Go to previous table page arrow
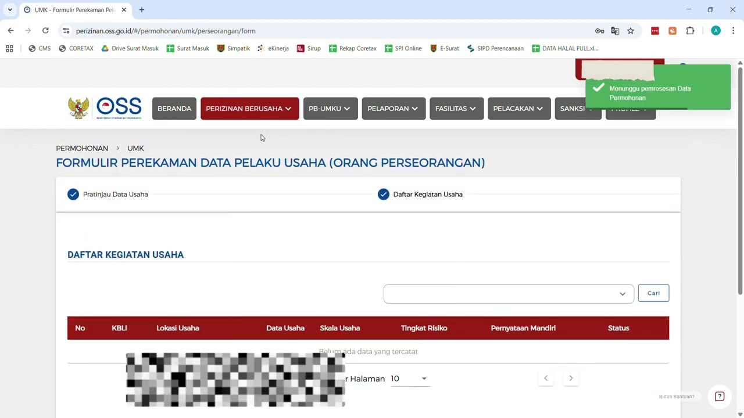This screenshot has height=418, width=744. [545, 378]
